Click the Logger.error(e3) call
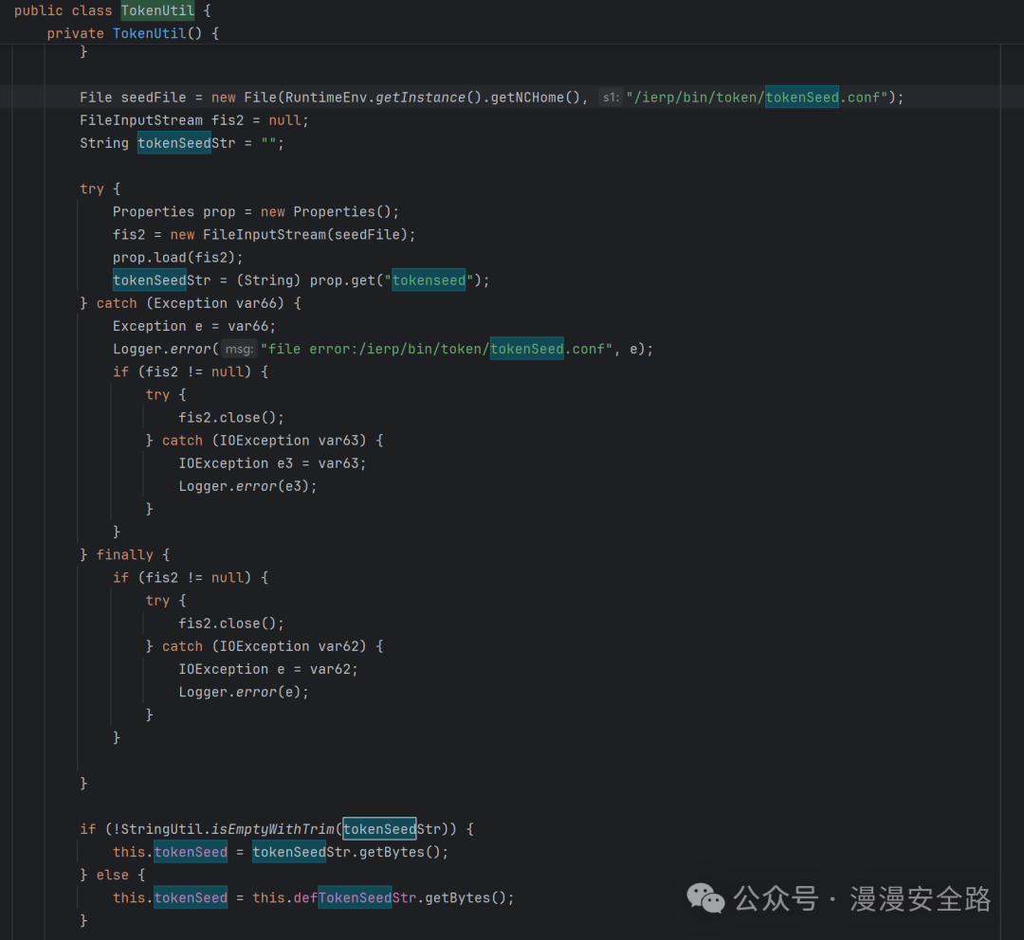 point(247,486)
